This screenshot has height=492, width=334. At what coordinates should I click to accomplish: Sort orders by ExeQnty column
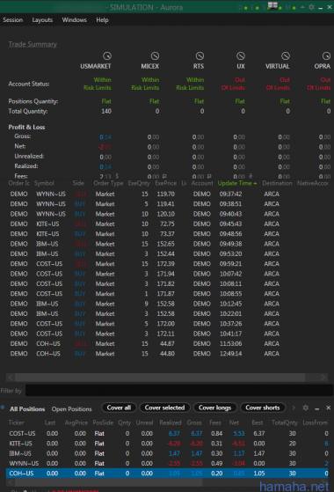[x=139, y=183]
